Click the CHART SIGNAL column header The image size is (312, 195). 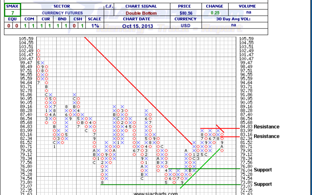(141, 6)
